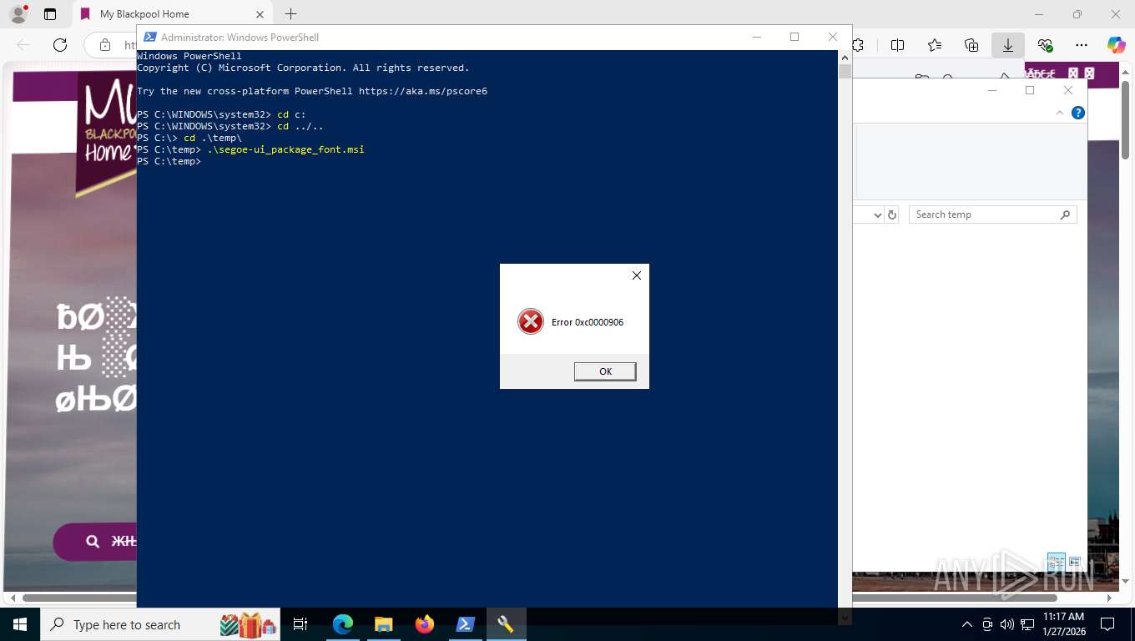Open Firefox from the taskbar
The image size is (1135, 641).
tap(424, 624)
